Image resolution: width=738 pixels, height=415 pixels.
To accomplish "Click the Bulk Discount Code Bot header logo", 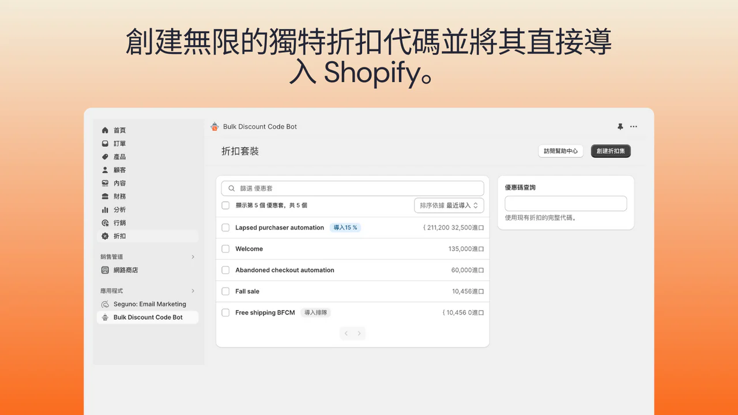I will pos(215,127).
